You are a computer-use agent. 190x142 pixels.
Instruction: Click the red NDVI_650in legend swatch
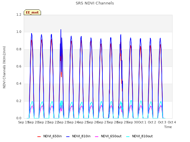coord(39,137)
